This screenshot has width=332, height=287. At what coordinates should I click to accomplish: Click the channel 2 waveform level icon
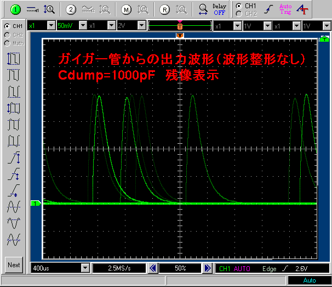pos(88,9)
